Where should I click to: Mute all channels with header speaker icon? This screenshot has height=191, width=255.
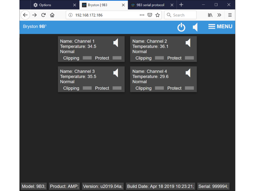click(x=195, y=27)
